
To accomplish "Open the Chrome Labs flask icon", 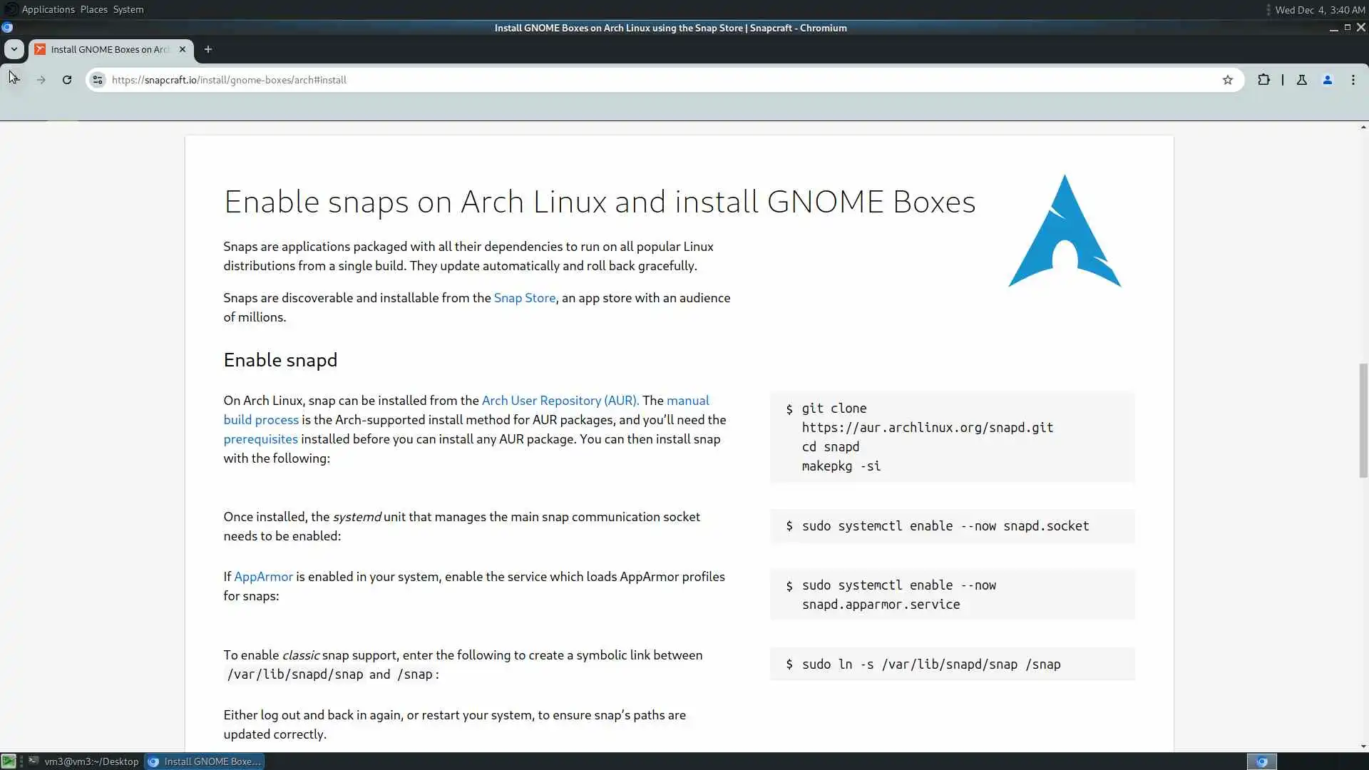I will click(x=1301, y=80).
